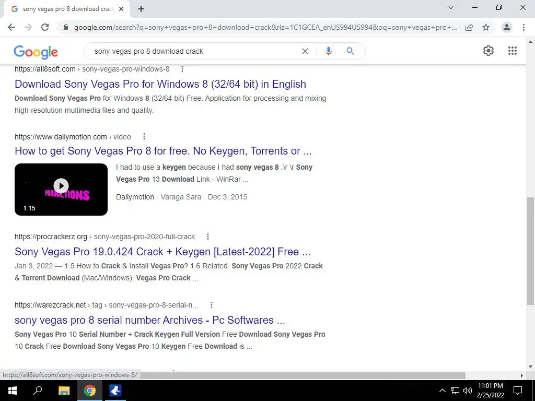The image size is (535, 401).
Task: Open the Windows Start menu
Action: [13, 391]
